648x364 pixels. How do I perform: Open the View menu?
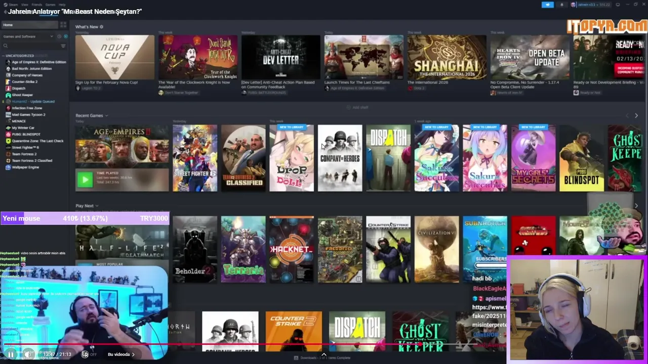[x=24, y=5]
